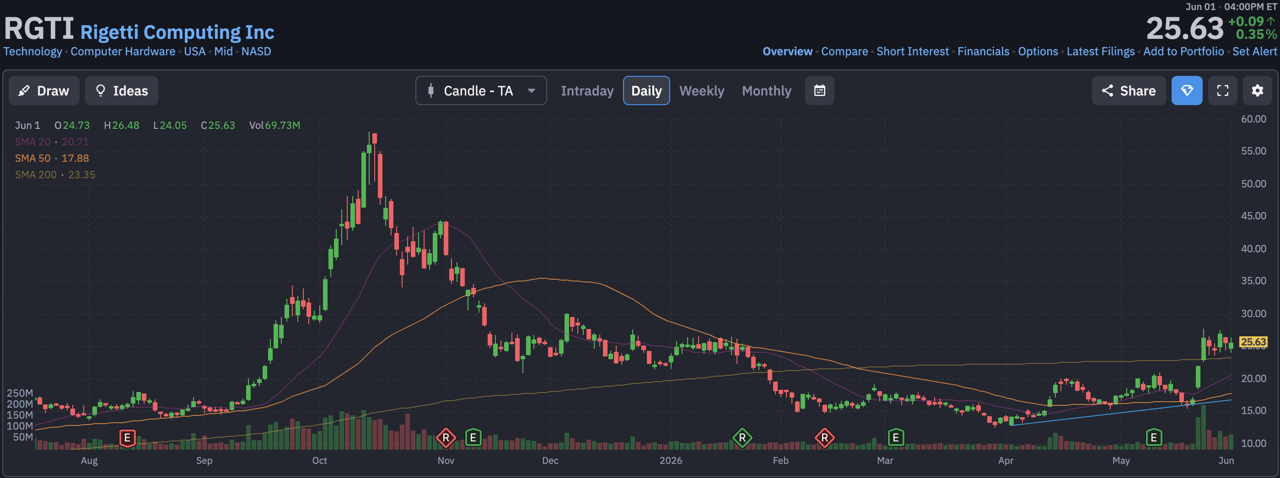Click the Share button
The image size is (1280, 478).
click(1129, 91)
